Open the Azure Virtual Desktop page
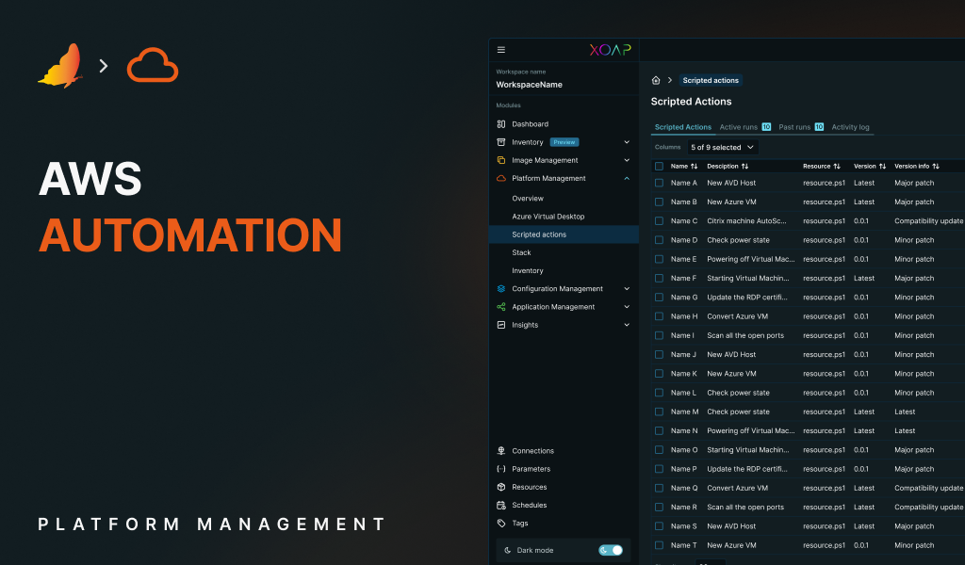Screen dimensions: 965x565 click(548, 216)
